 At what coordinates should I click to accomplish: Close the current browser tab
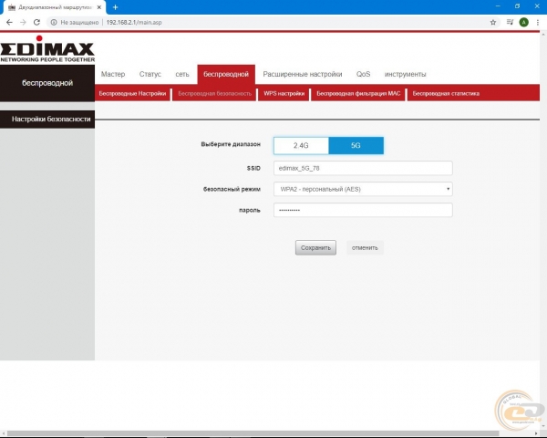(99, 7)
